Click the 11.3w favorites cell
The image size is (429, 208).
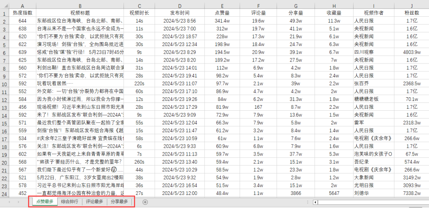pos(334,21)
